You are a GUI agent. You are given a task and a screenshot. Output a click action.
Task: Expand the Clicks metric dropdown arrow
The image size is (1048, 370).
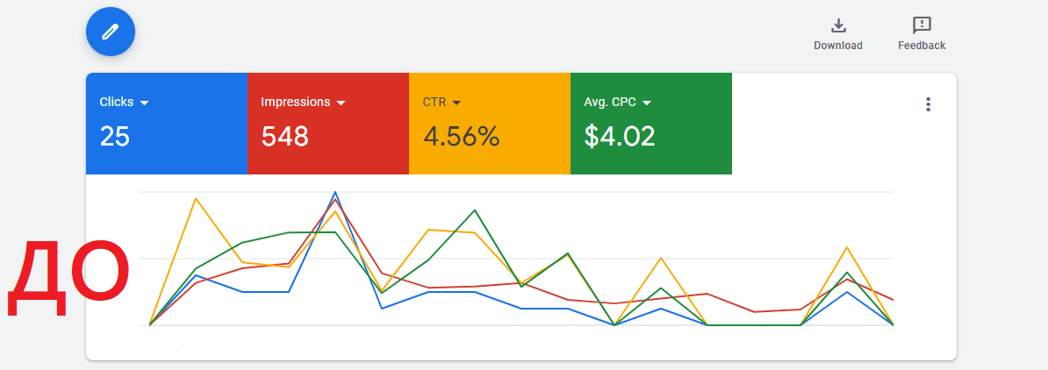145,103
